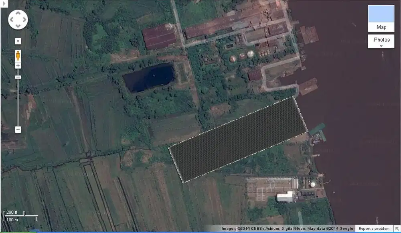Zoom in with the plus button

click(18, 65)
